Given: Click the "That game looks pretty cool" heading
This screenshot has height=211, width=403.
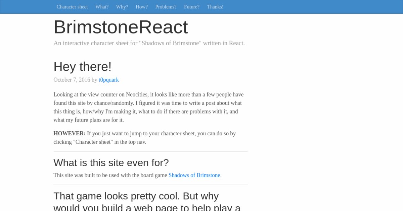Looking at the screenshot, I should click(136, 196).
